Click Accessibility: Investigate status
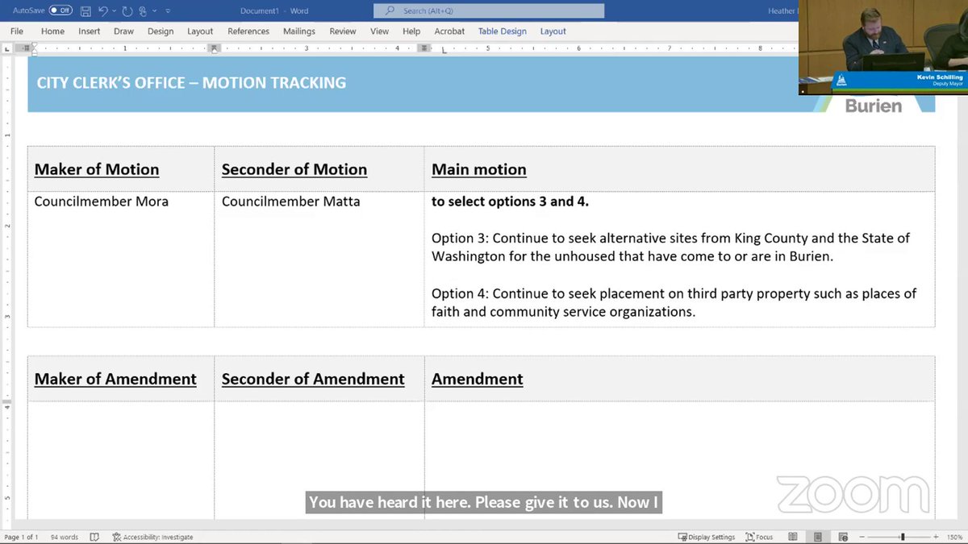 pyautogui.click(x=153, y=537)
